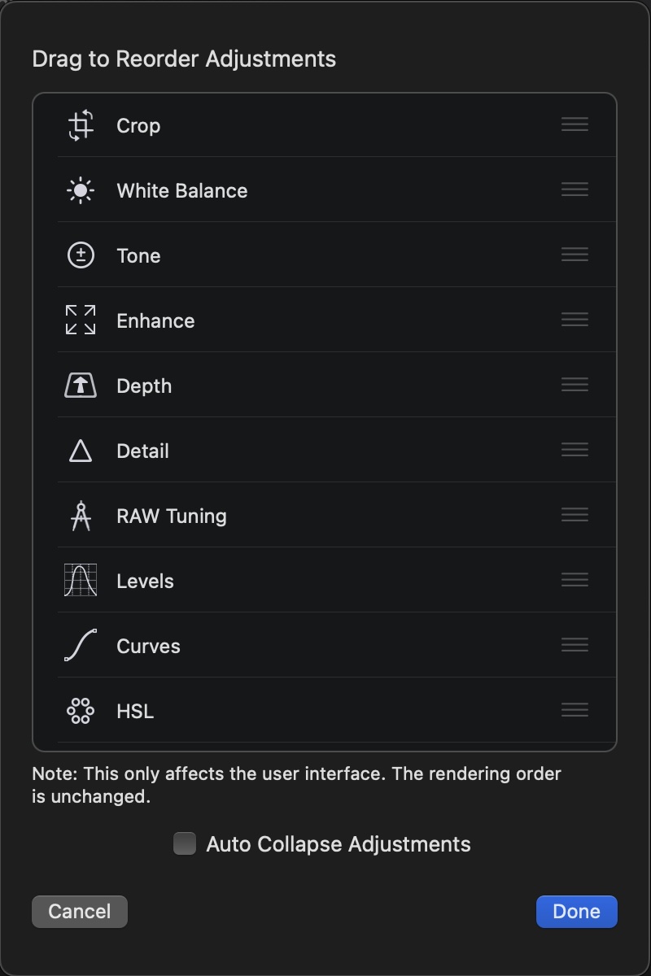The image size is (651, 976).
Task: Click the White Balance sun icon
Action: (81, 191)
